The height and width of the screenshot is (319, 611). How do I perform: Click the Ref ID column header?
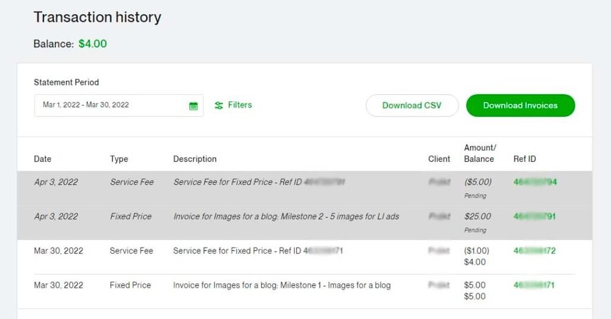(x=524, y=159)
